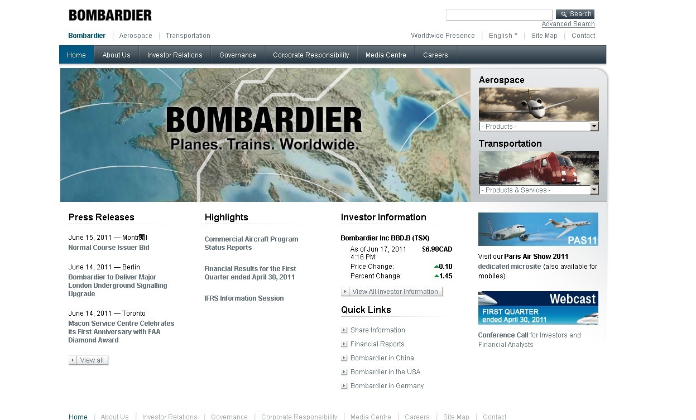Image resolution: width=696 pixels, height=420 pixels.
Task: Click the footer Investor Relations link
Action: click(x=170, y=417)
